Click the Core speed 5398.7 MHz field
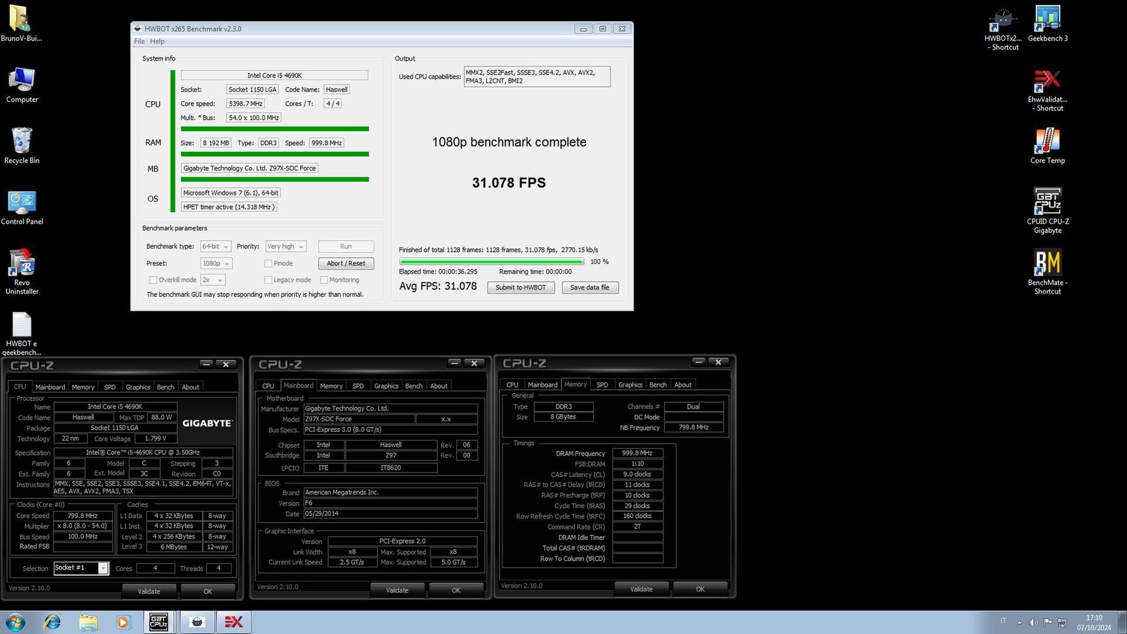The width and height of the screenshot is (1127, 634). tap(245, 104)
